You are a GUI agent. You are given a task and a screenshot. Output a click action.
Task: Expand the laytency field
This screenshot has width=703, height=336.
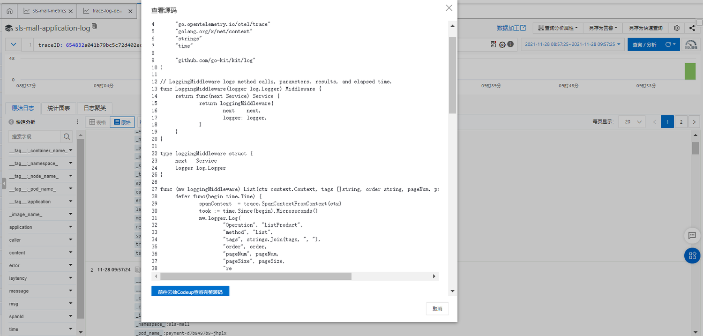70,278
